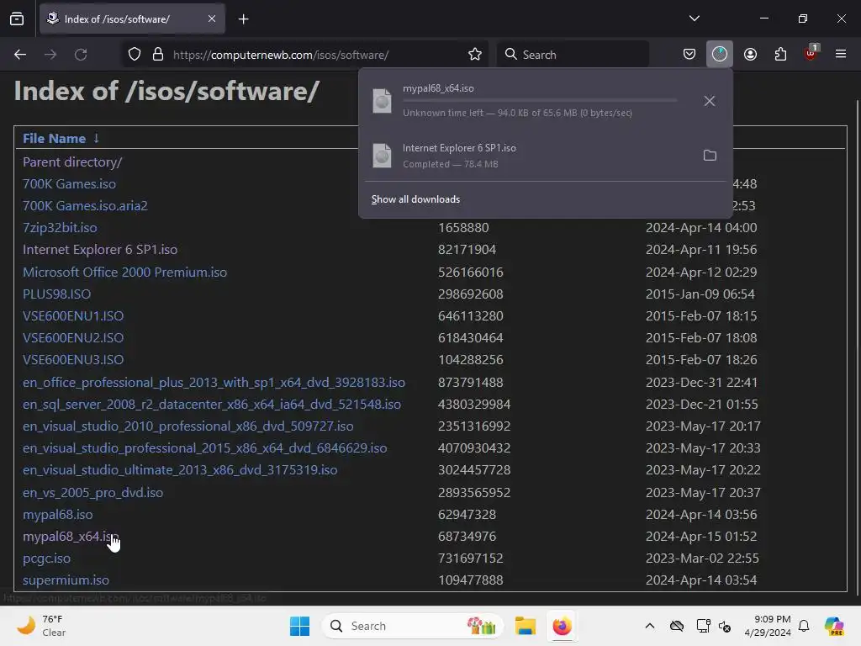Download pcgc.iso
This screenshot has height=646, width=861.
47,559
